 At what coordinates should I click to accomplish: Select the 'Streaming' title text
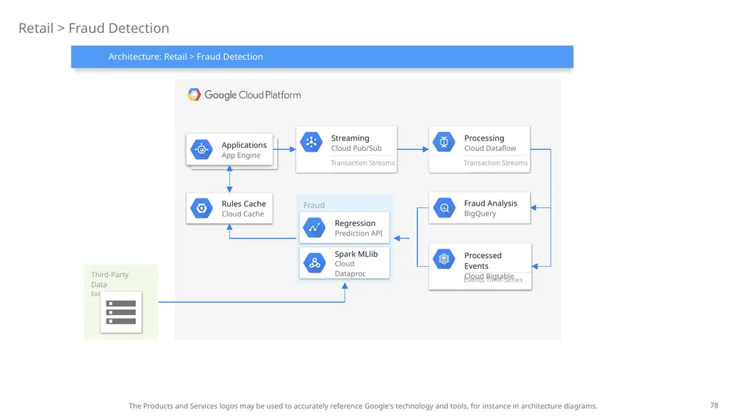point(350,138)
